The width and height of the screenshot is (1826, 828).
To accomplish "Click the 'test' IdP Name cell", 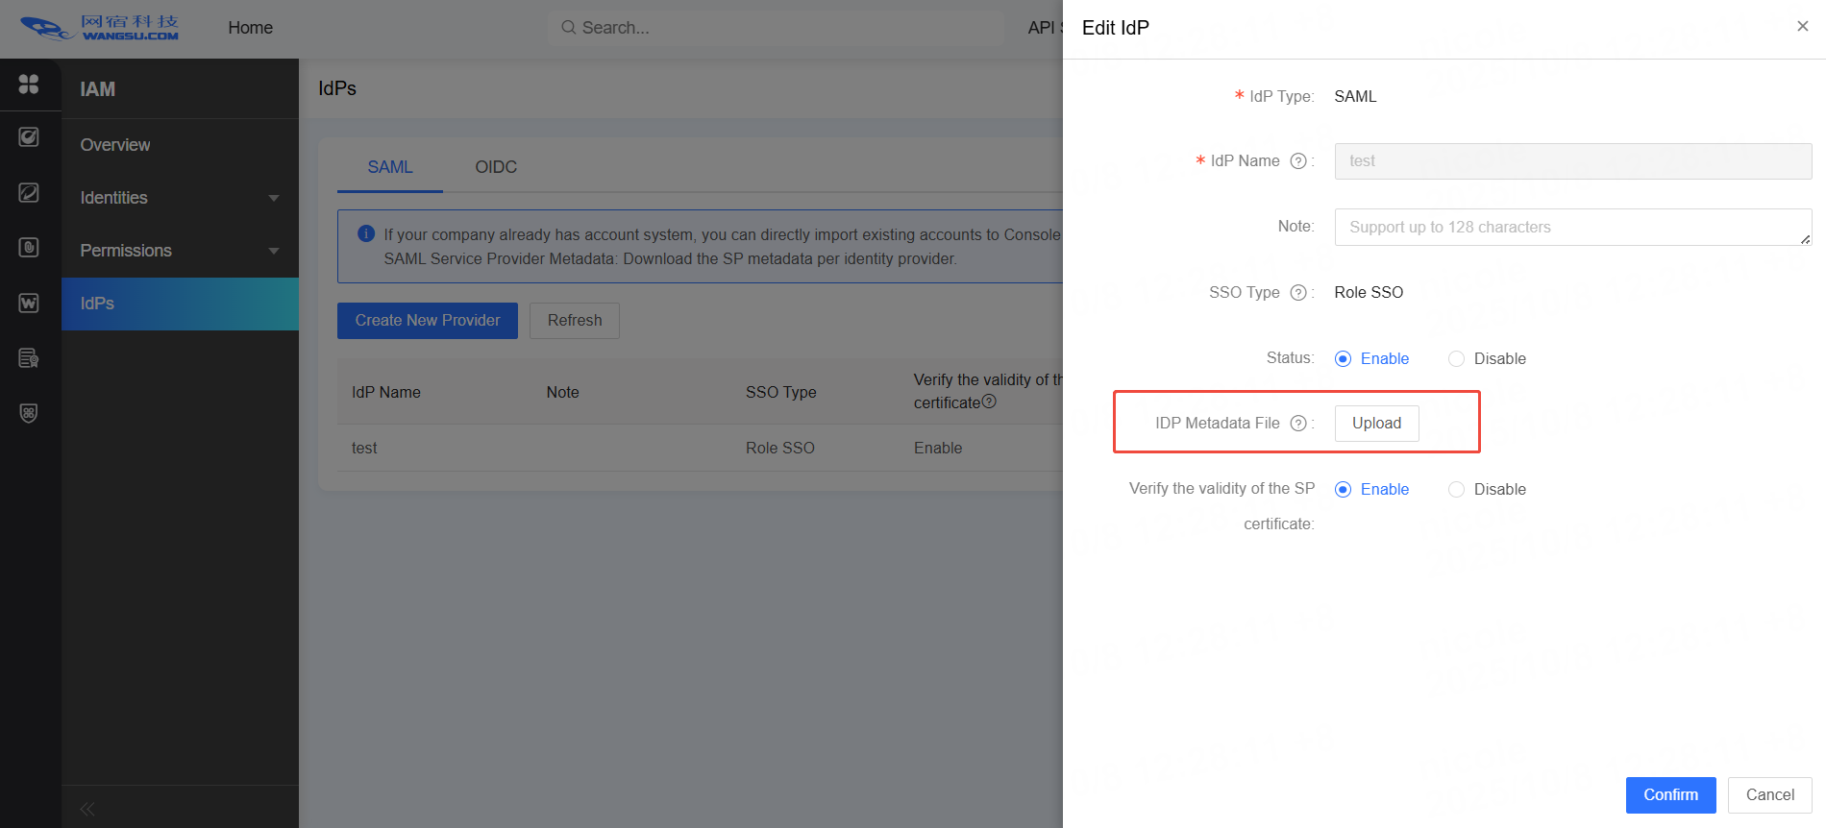I will (364, 449).
